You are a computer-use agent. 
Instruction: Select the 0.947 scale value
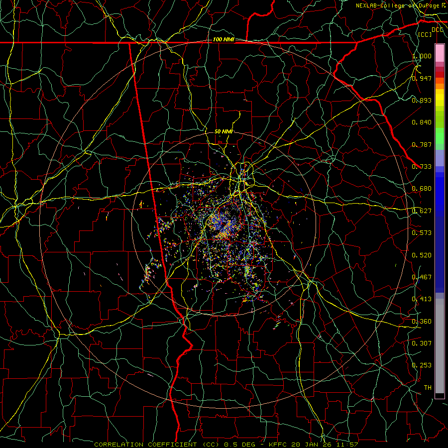[422, 78]
